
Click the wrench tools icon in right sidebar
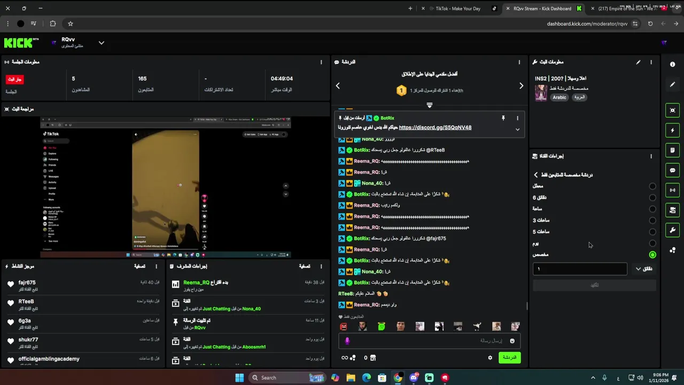[672, 230]
